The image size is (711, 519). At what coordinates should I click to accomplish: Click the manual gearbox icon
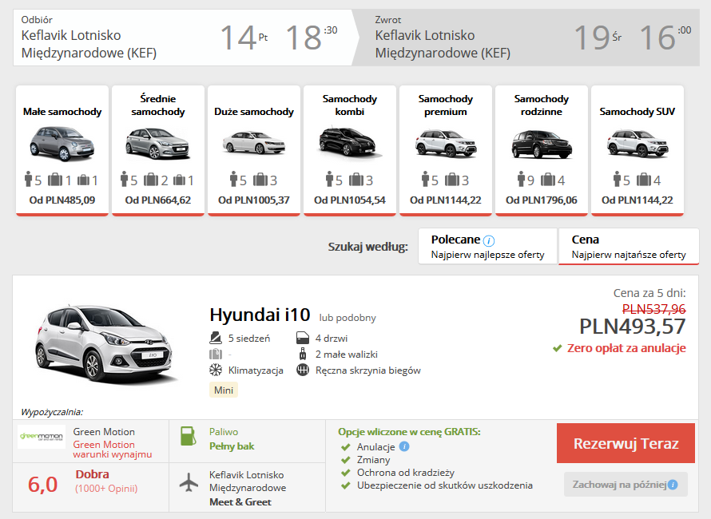pyautogui.click(x=303, y=370)
